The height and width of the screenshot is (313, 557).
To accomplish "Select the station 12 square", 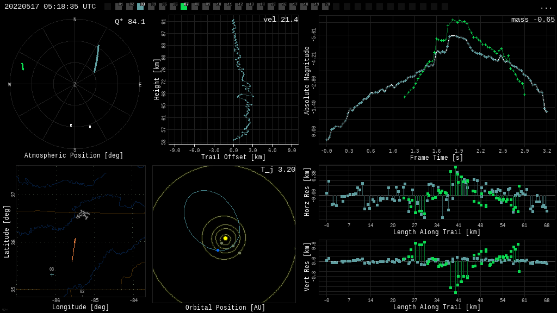I will click(x=238, y=7).
